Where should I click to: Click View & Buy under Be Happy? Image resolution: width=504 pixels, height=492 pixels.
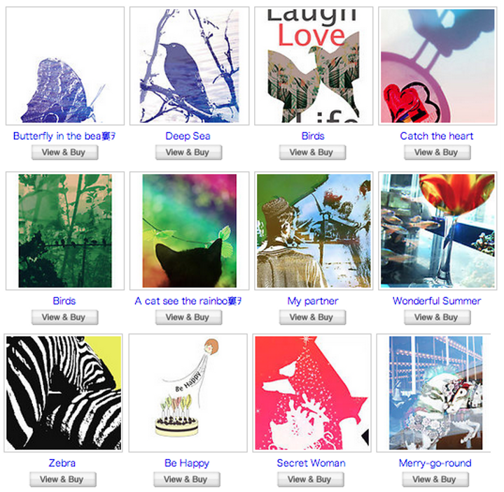point(187,479)
